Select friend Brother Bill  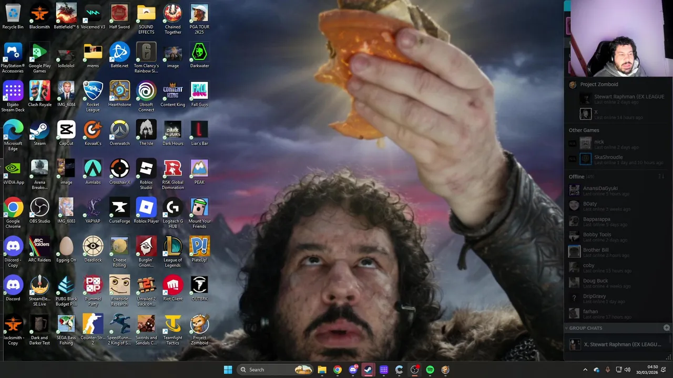click(618, 251)
